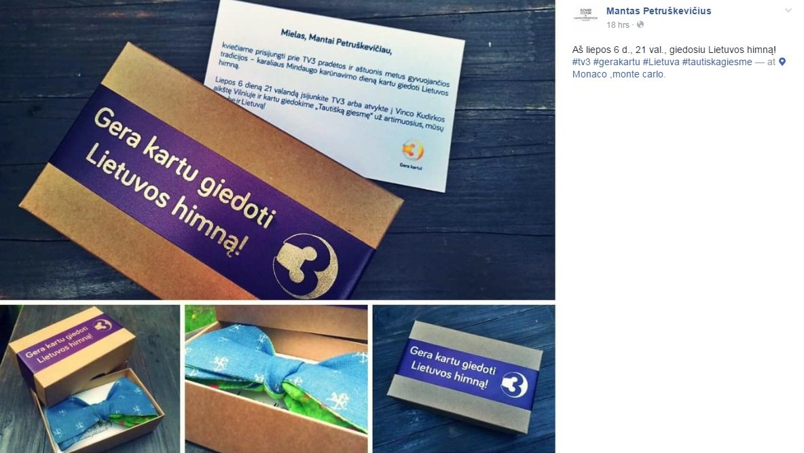
Task: Open the #tautiskagiesme hashtag
Action: (x=717, y=62)
